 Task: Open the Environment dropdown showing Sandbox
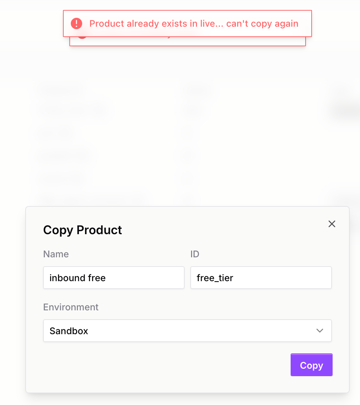[187, 331]
